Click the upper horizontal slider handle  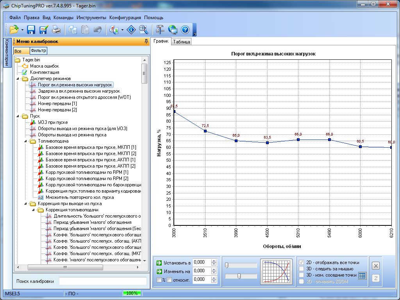point(227,265)
